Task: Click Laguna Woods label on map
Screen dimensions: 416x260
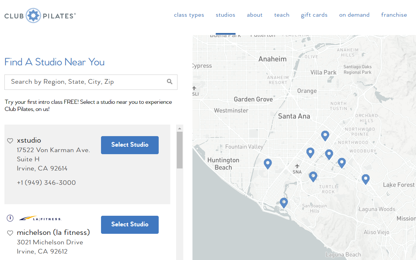Action: tap(377, 209)
